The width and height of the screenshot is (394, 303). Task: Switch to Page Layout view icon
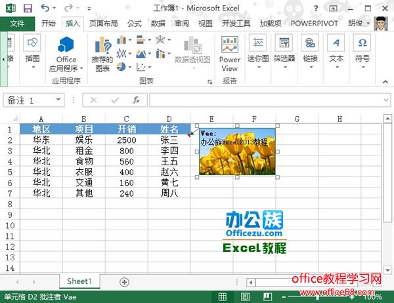245,296
